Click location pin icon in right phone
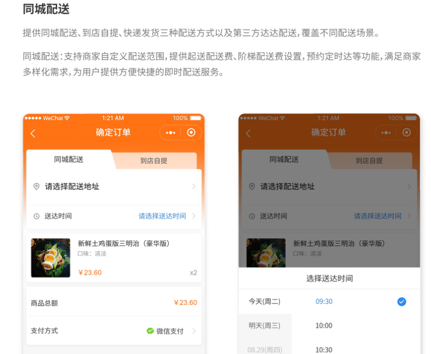Image resolution: width=431 pixels, height=354 pixels. (252, 186)
